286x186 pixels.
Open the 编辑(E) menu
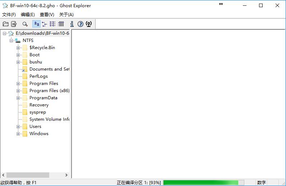click(28, 15)
